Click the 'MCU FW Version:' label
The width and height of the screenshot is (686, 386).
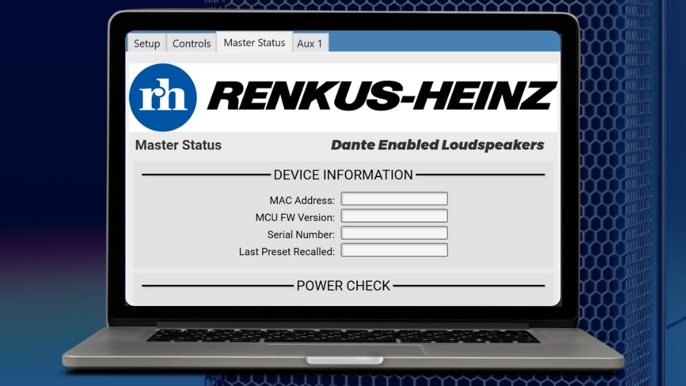(x=295, y=217)
